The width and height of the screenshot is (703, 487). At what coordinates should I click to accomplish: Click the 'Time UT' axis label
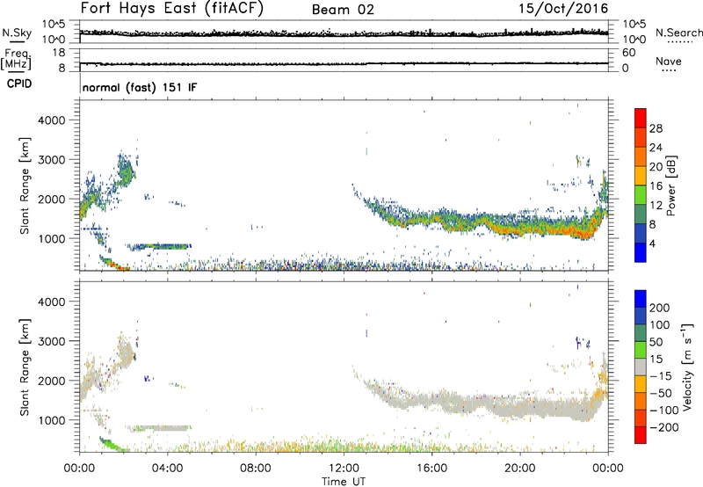click(x=344, y=482)
